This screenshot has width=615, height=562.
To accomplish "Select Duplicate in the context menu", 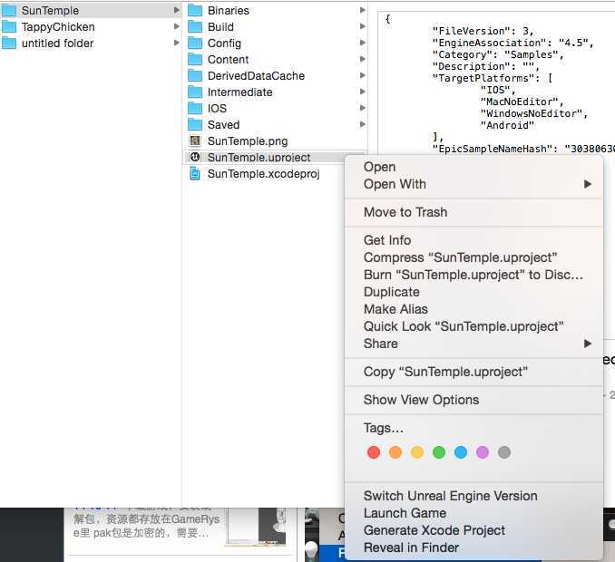I will [x=473, y=292].
